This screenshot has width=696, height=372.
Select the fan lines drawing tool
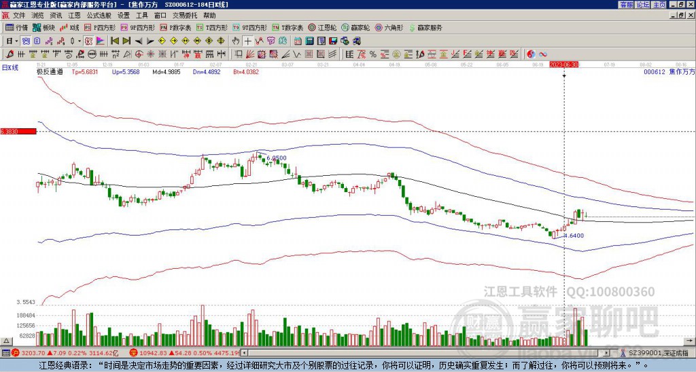click(x=250, y=54)
